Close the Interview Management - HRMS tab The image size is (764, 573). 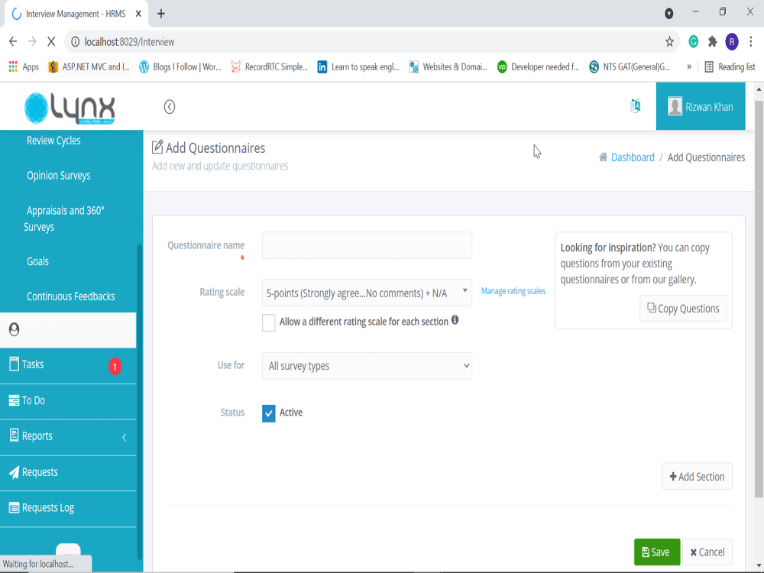tap(138, 14)
